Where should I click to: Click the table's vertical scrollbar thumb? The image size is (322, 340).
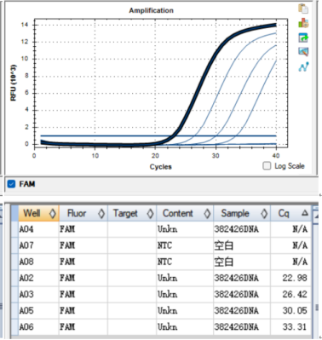click(318, 308)
